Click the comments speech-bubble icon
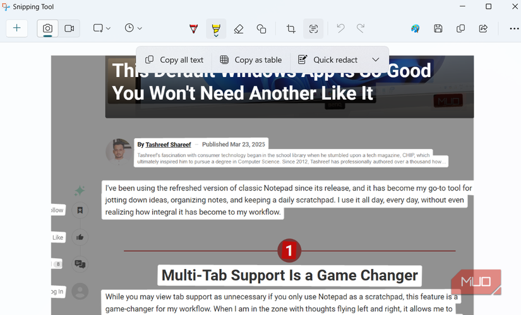 [80, 264]
